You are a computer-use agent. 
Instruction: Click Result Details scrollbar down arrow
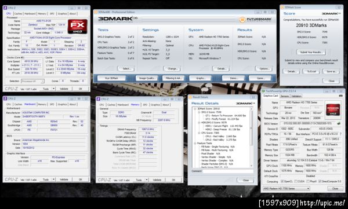[x=251, y=166]
